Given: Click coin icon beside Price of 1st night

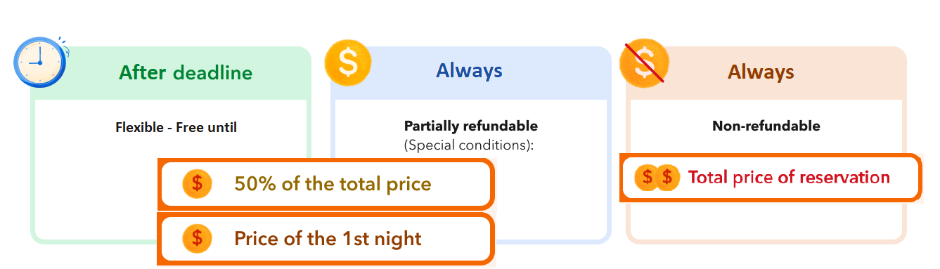Looking at the screenshot, I should coord(197,239).
